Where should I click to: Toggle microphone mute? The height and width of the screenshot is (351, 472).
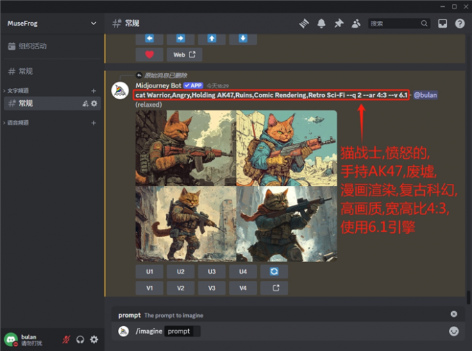tap(66, 340)
